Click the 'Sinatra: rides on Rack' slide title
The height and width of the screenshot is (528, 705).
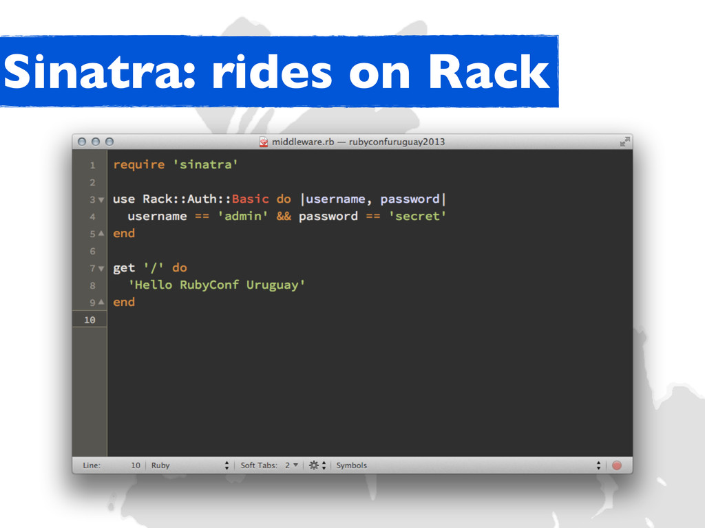click(277, 71)
